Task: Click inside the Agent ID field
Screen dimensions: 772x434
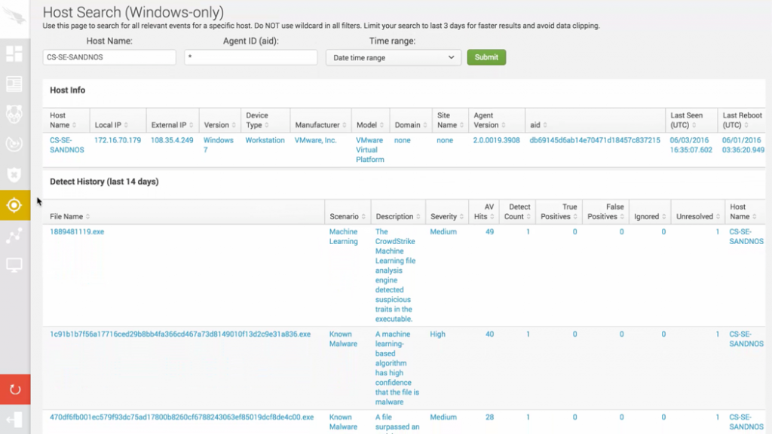Action: pyautogui.click(x=250, y=57)
